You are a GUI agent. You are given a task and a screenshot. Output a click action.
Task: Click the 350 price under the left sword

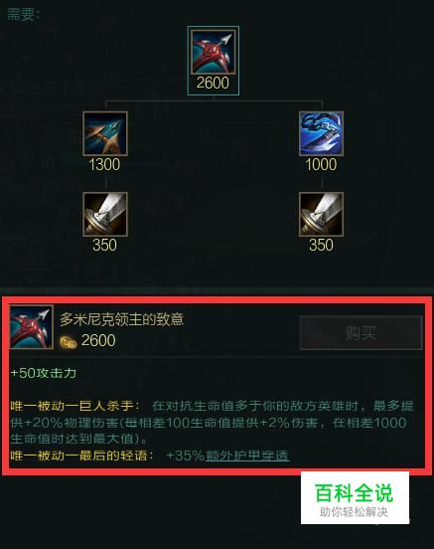click(x=104, y=245)
